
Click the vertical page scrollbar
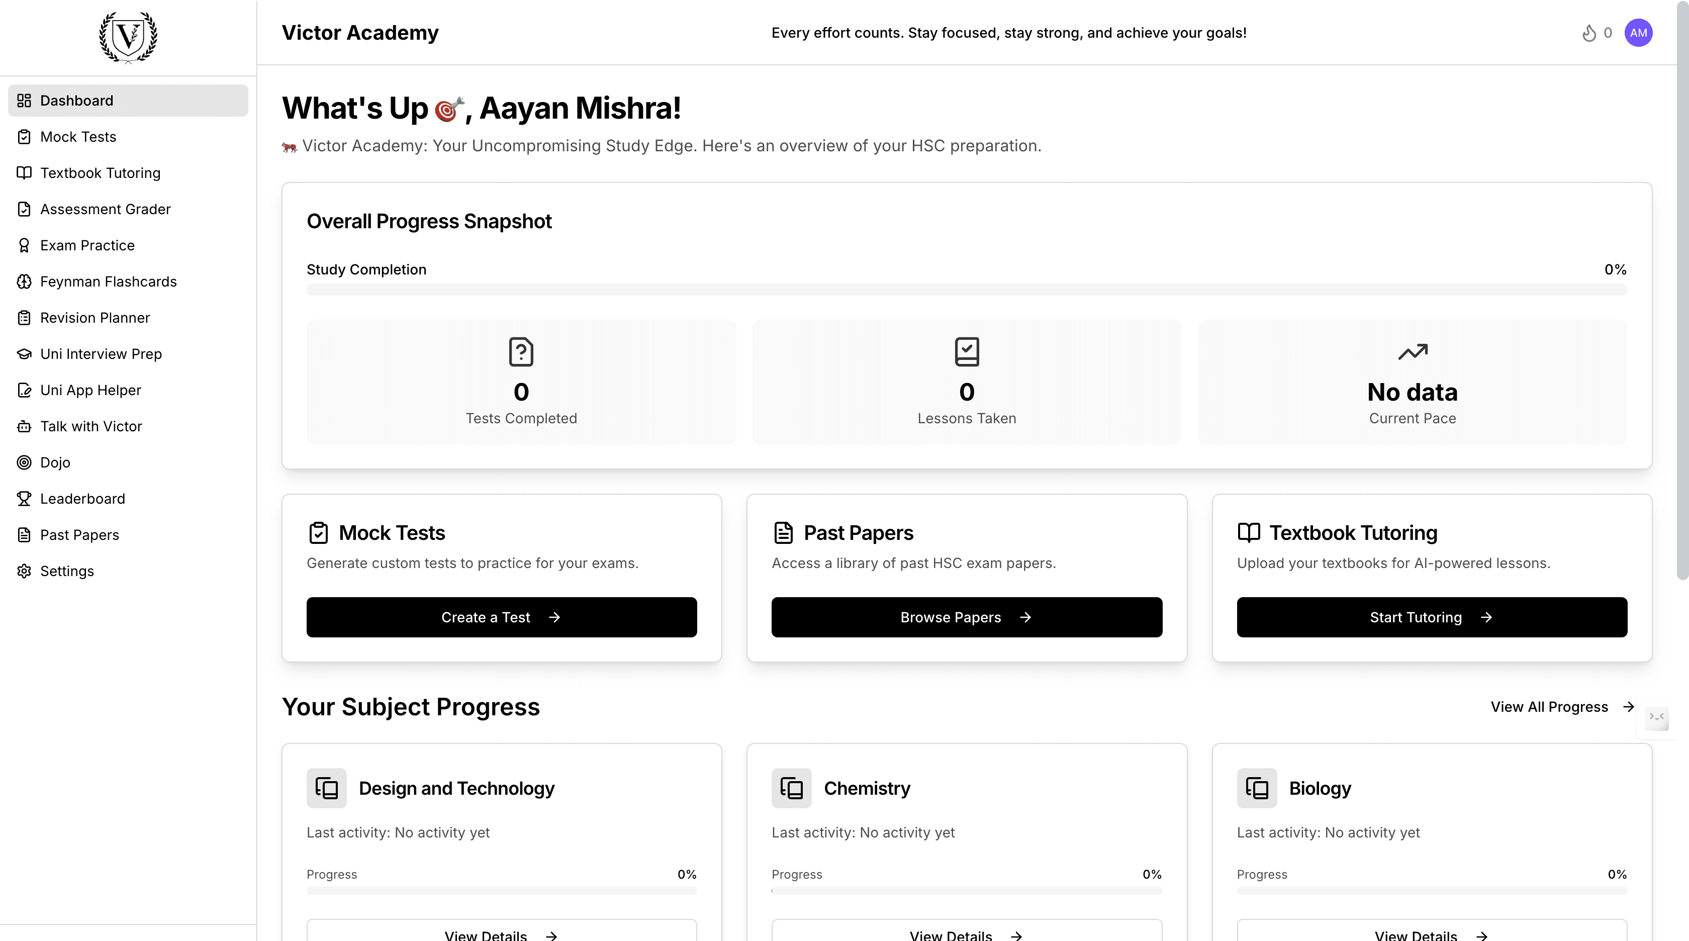(1682, 289)
